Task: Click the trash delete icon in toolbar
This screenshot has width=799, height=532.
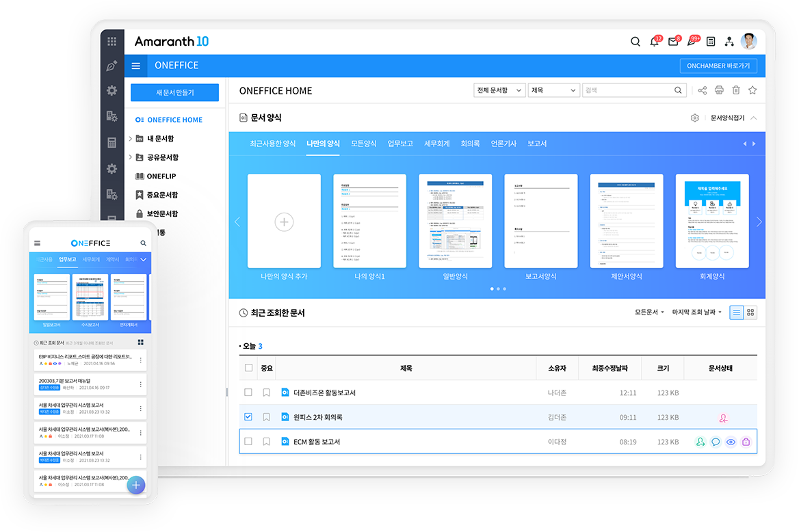Action: coord(736,90)
